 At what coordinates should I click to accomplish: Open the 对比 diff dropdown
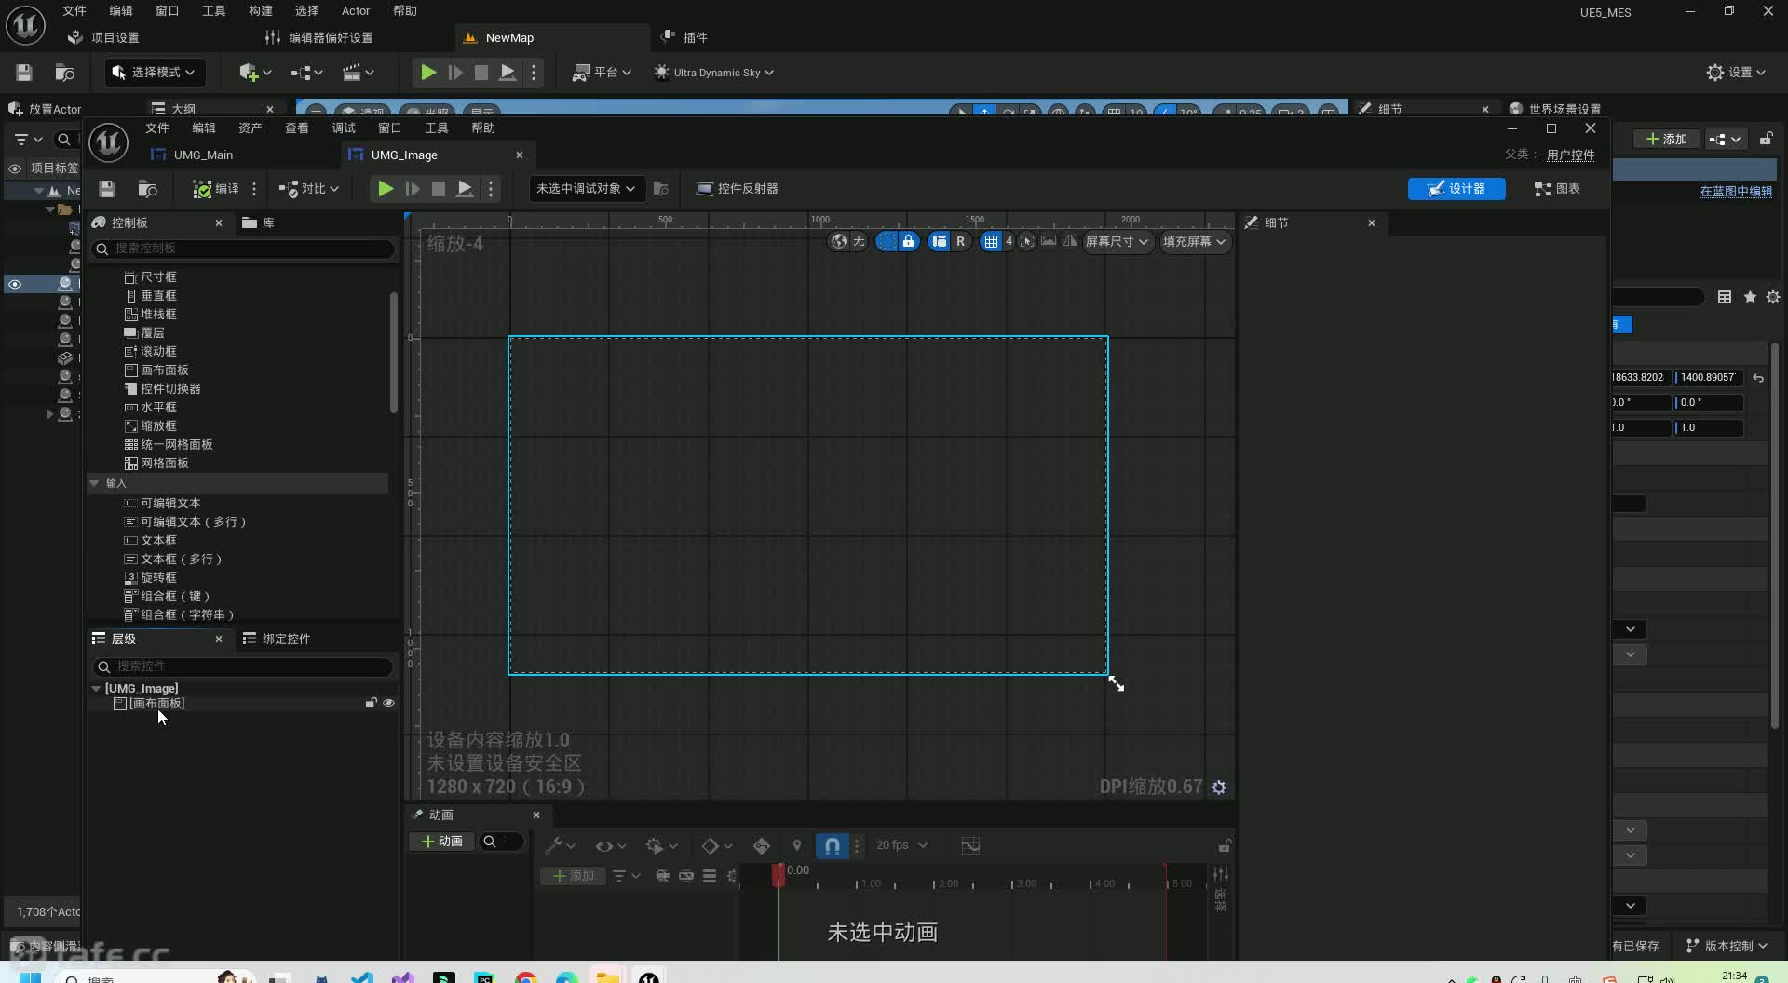click(x=309, y=189)
